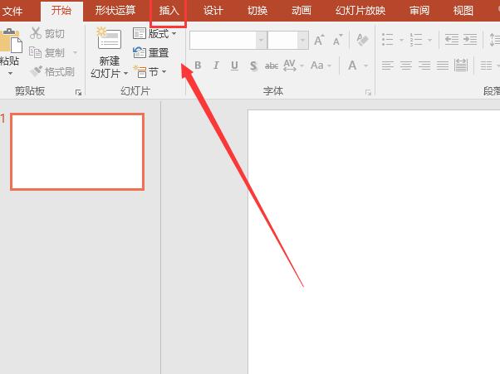Toggle bold formatting
500x374 pixels.
click(x=198, y=66)
